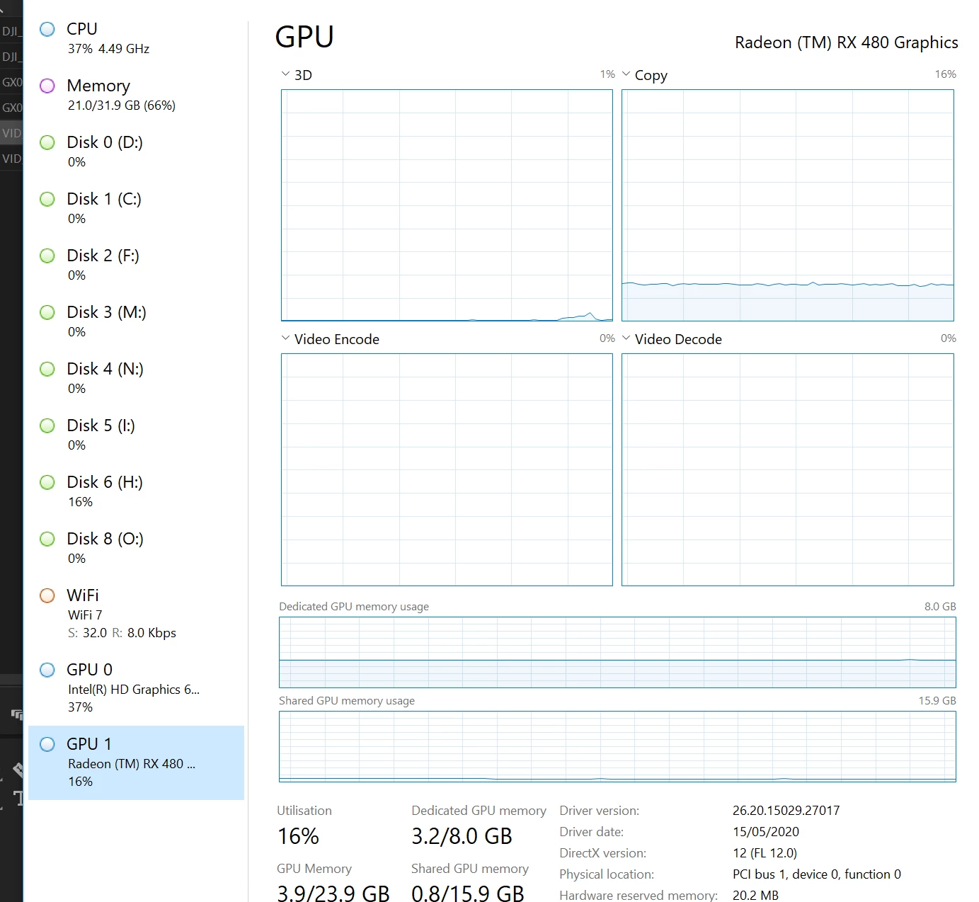Click the Copy engine usage graph
The height and width of the screenshot is (902, 979).
pos(788,205)
